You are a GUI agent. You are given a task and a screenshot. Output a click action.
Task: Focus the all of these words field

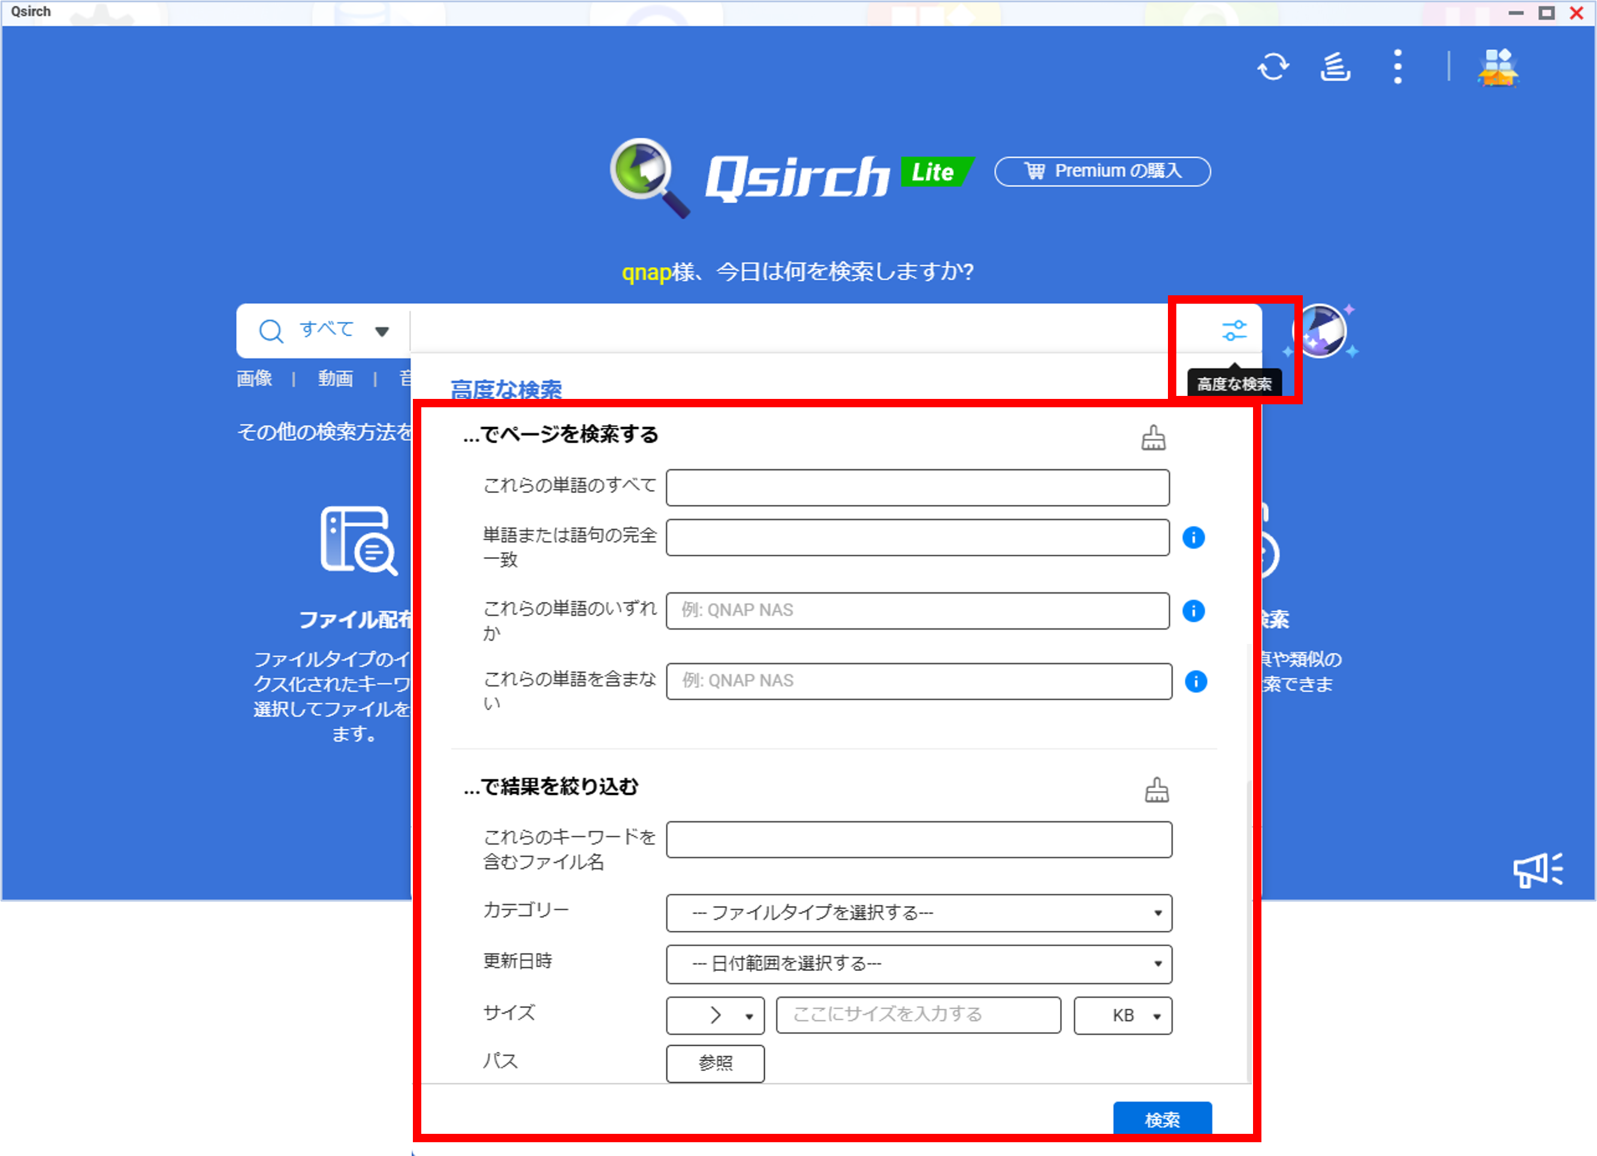pyautogui.click(x=917, y=488)
